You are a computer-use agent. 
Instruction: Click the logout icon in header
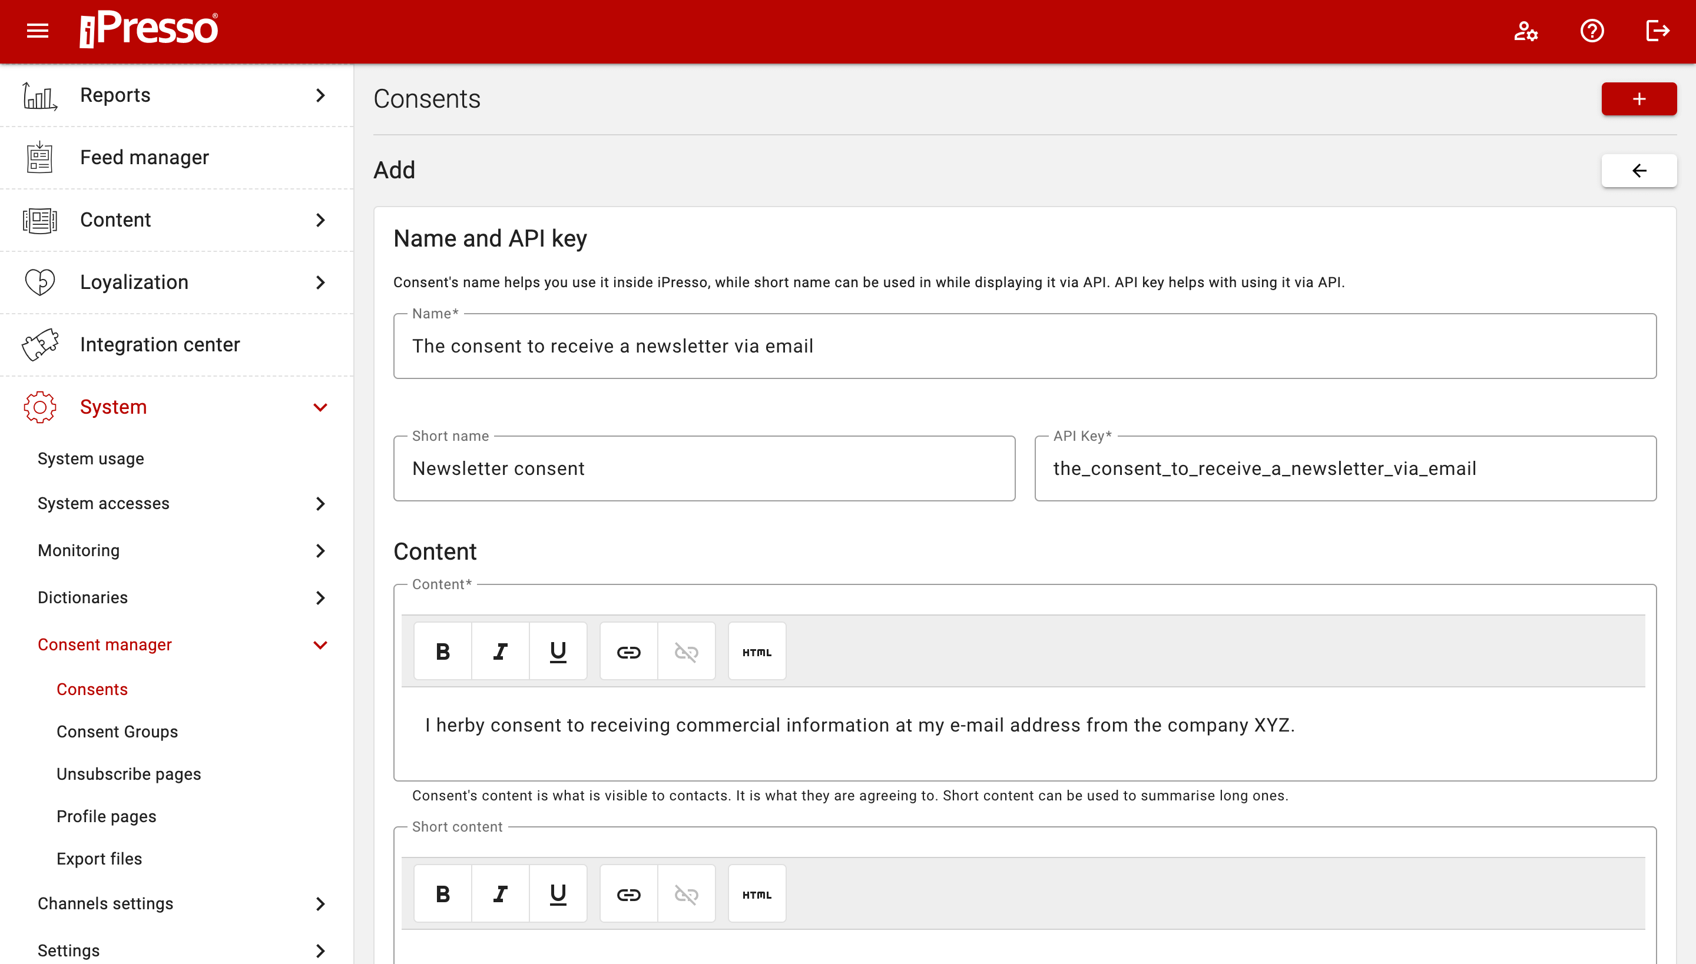[1657, 31]
